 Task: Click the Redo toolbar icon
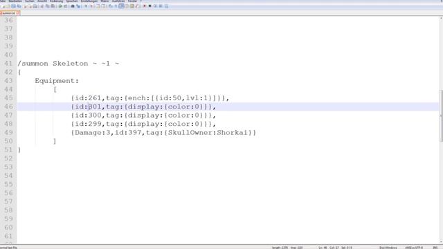click(x=66, y=6)
